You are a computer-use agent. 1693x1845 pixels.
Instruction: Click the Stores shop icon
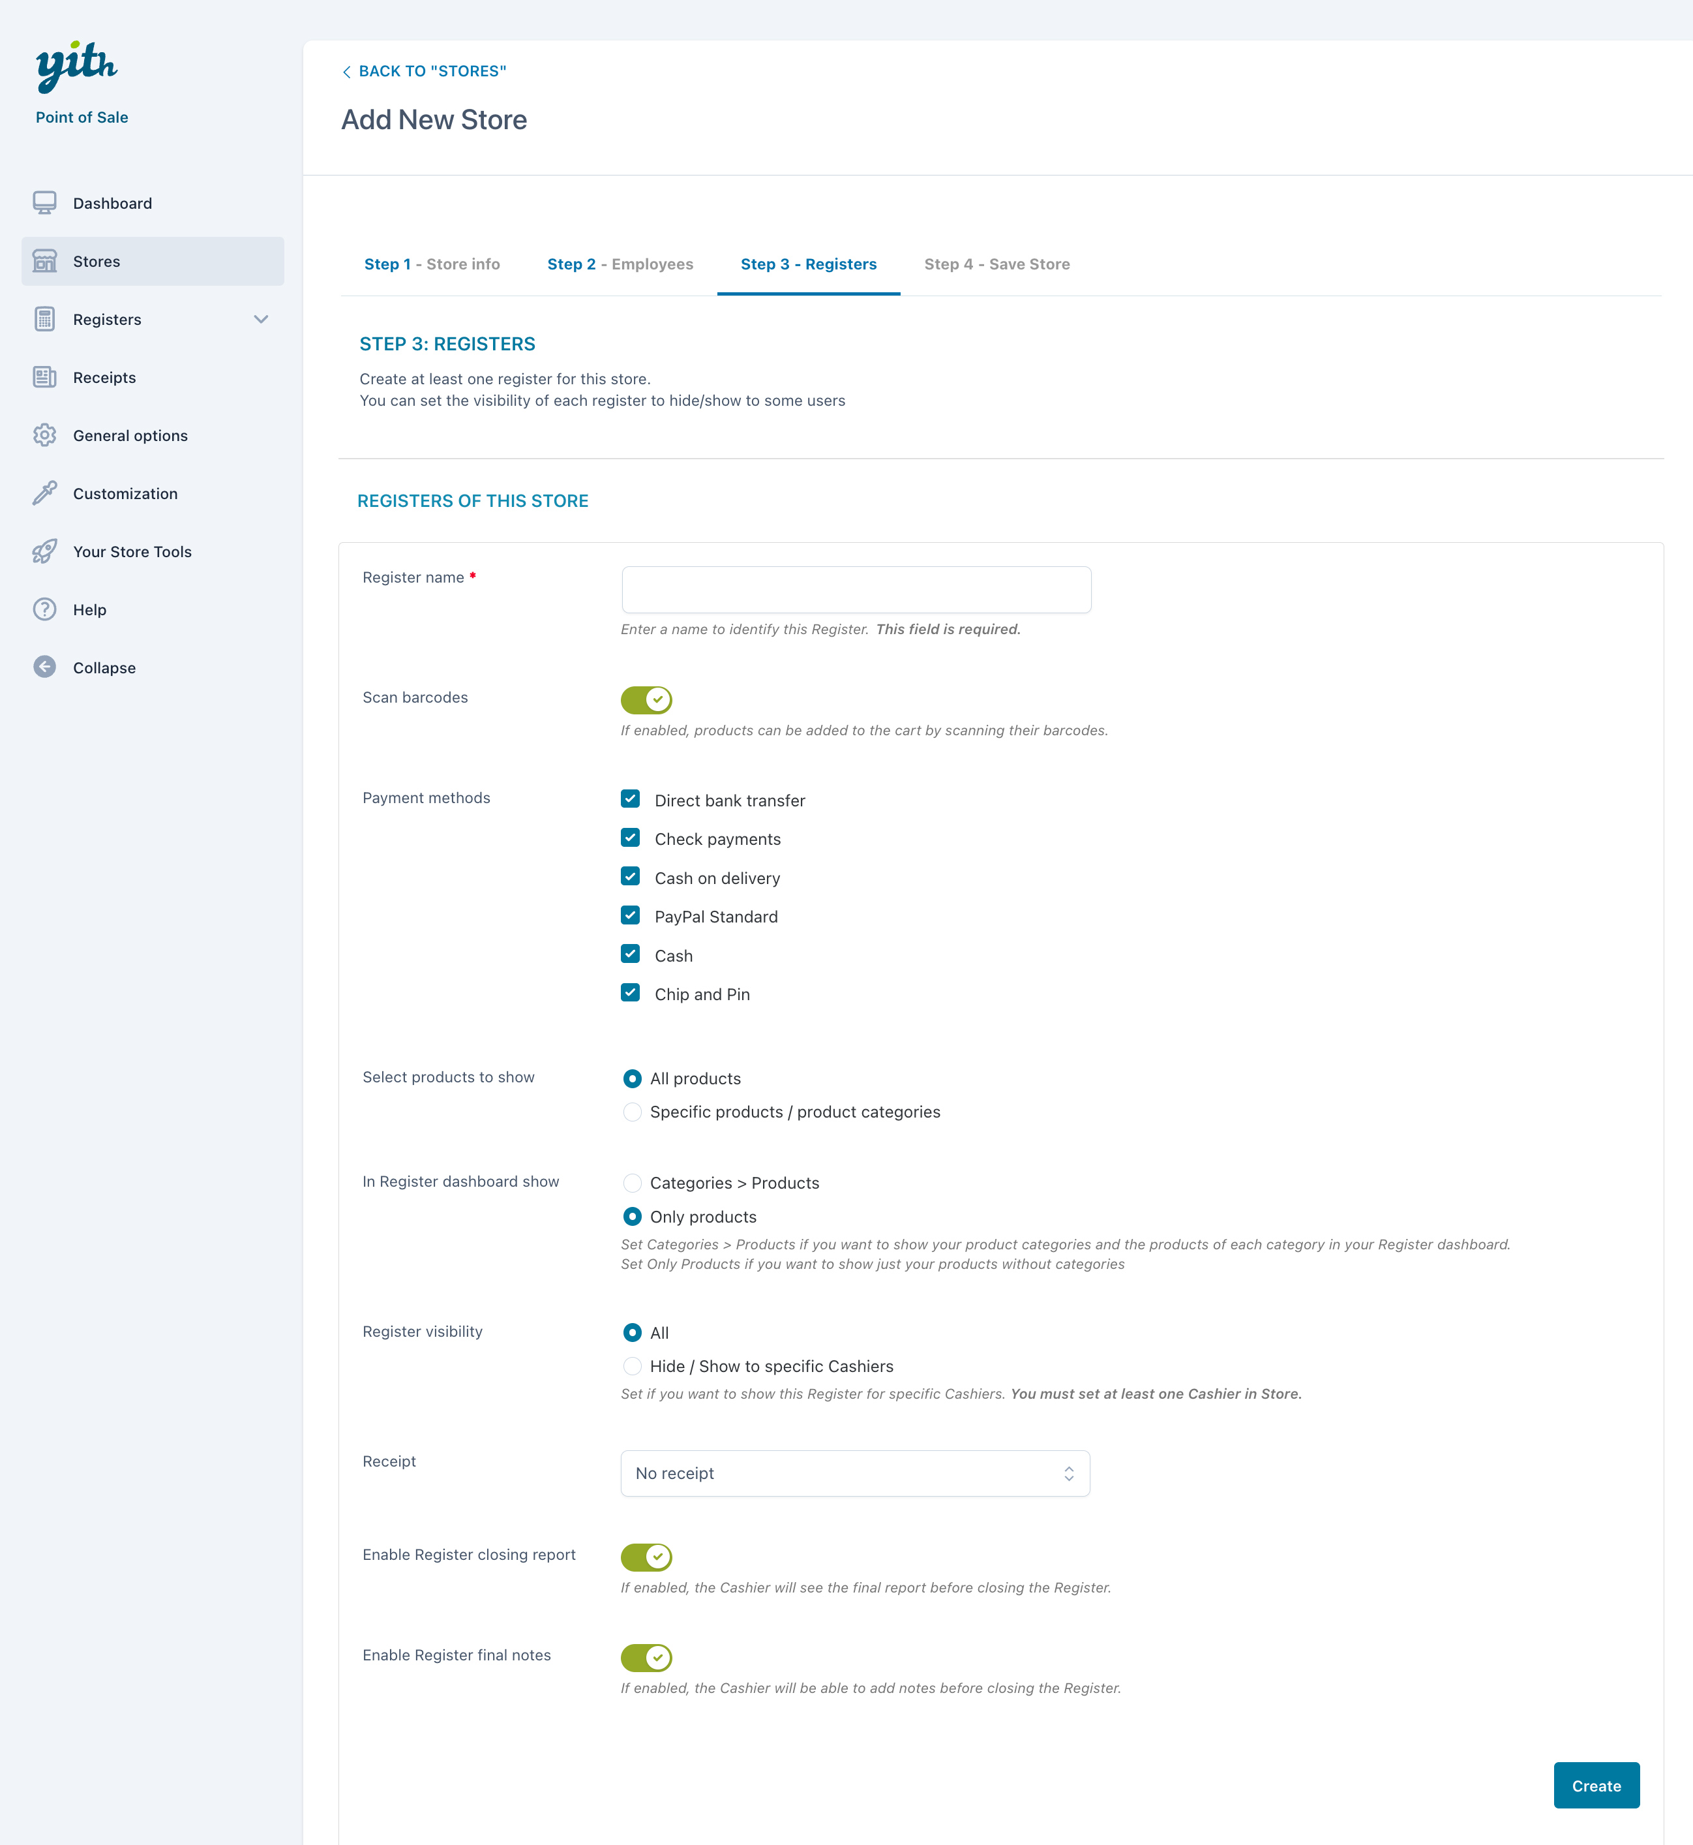44,261
